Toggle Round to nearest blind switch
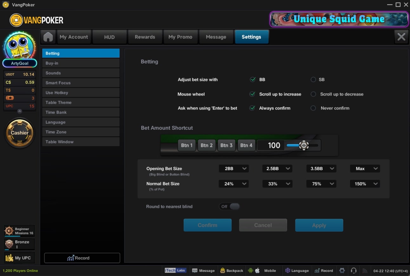 click(229, 207)
